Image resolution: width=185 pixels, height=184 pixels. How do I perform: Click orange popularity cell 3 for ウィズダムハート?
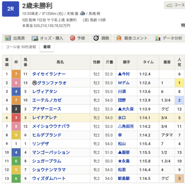[x=179, y=179]
